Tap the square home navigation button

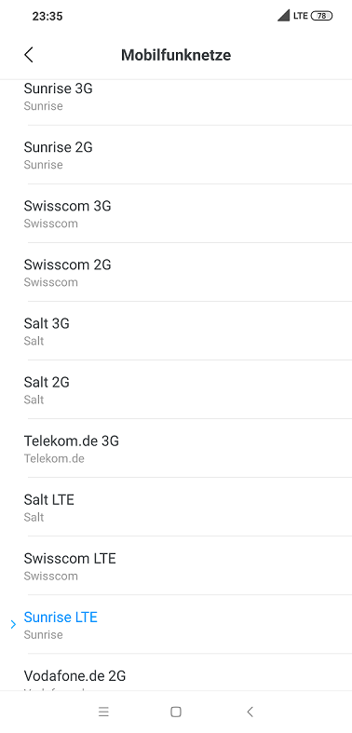[176, 712]
